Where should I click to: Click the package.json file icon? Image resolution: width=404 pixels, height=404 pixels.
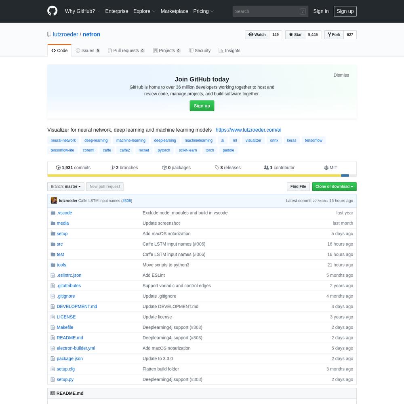53,359
